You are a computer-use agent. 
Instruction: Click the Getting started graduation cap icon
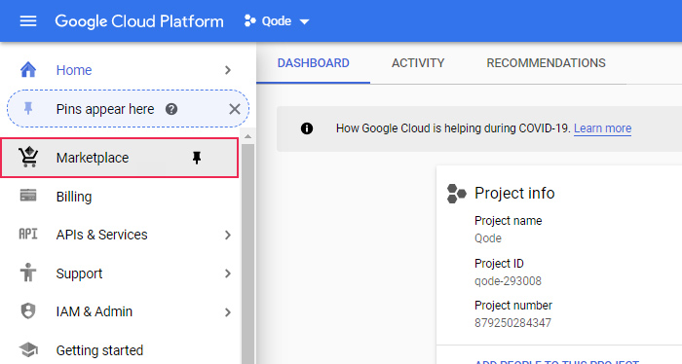(28, 349)
